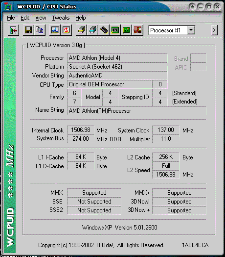Click the 1AEE4ECA code at the bottom

click(195, 245)
